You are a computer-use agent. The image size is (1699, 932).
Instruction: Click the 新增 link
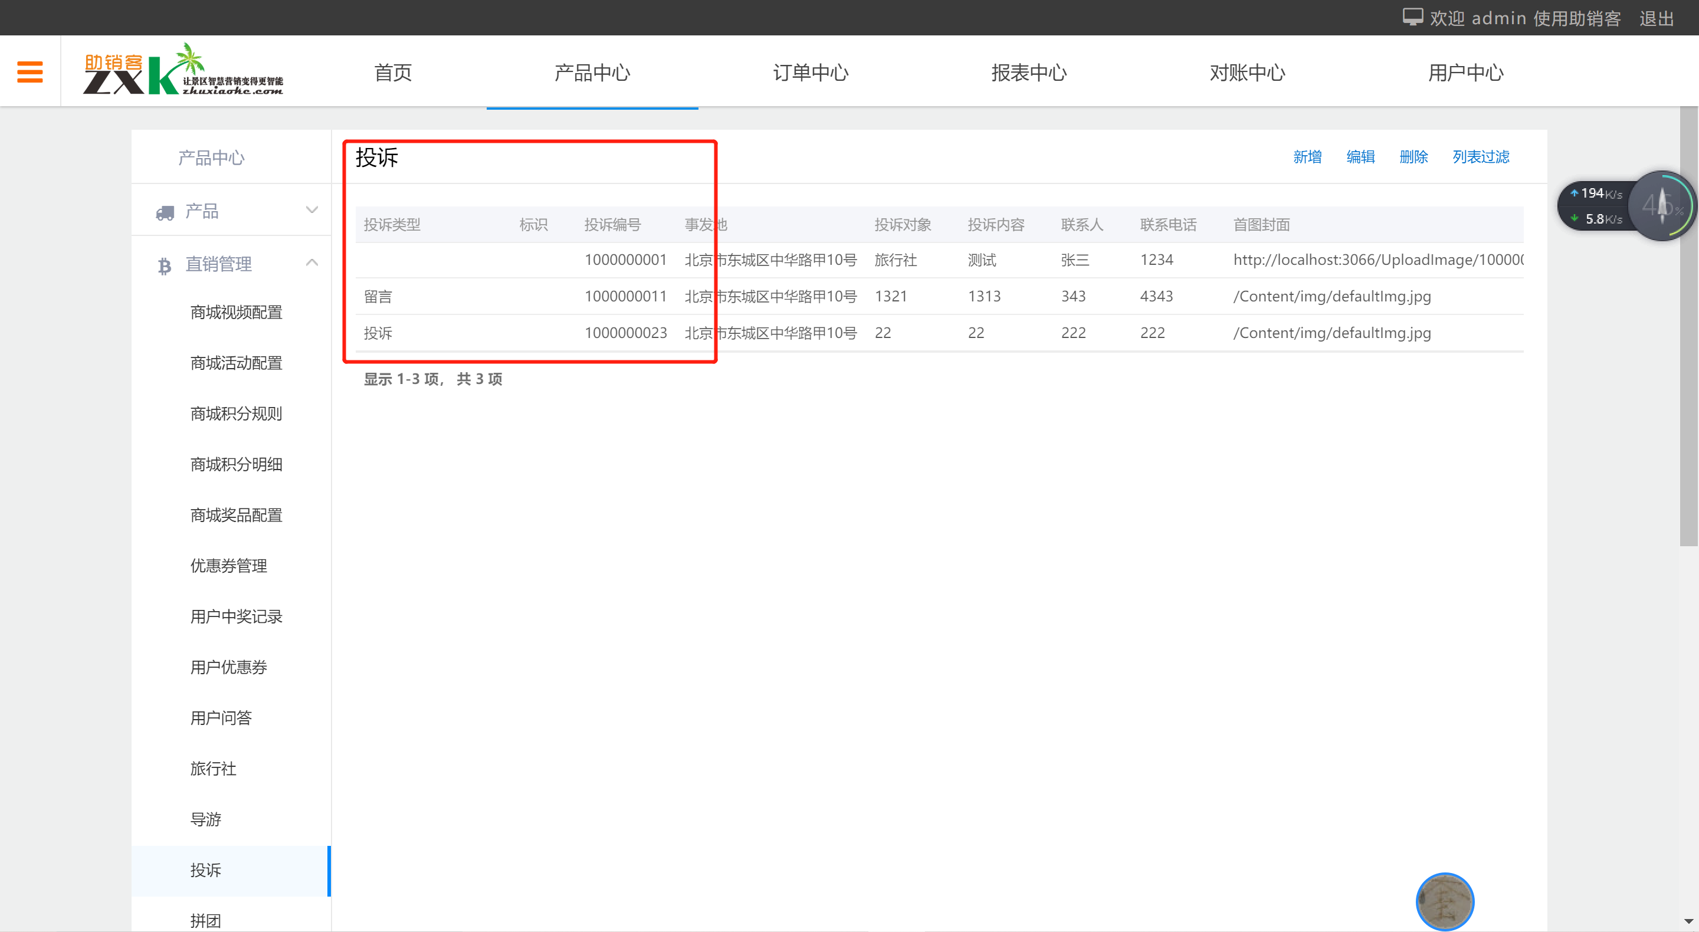[1307, 157]
